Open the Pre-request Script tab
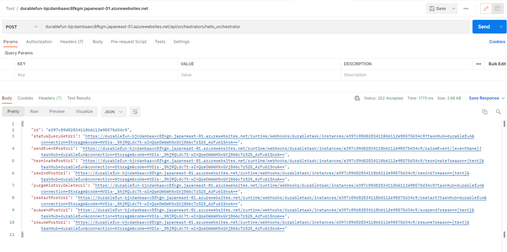Image resolution: width=507 pixels, height=252 pixels. point(129,42)
